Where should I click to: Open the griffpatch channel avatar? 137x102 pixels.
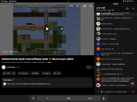pyautogui.click(x=4, y=67)
